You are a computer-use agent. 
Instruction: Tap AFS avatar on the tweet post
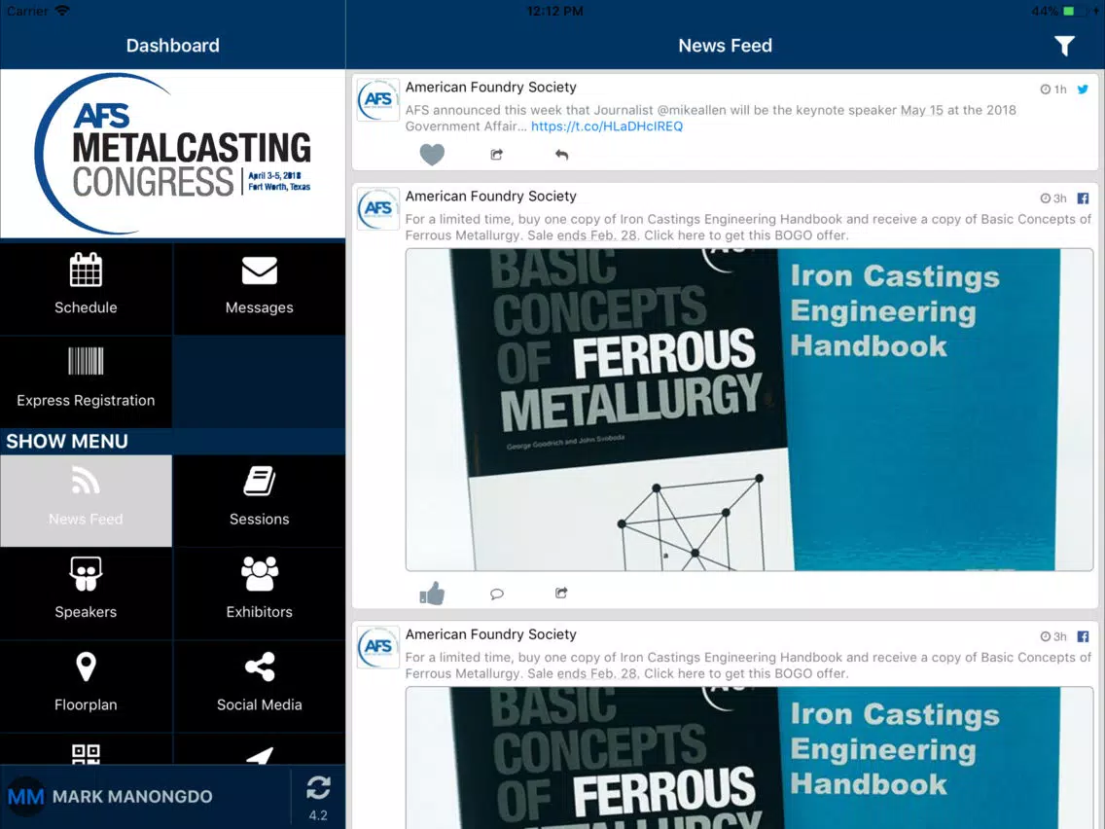click(x=378, y=100)
